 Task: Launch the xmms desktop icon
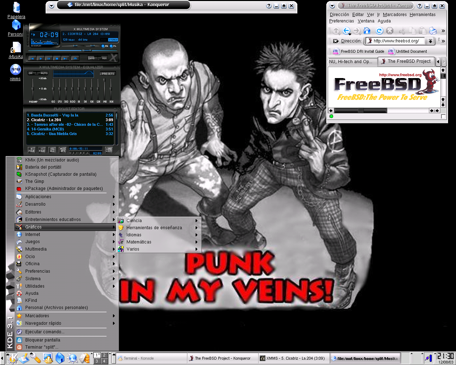15,72
